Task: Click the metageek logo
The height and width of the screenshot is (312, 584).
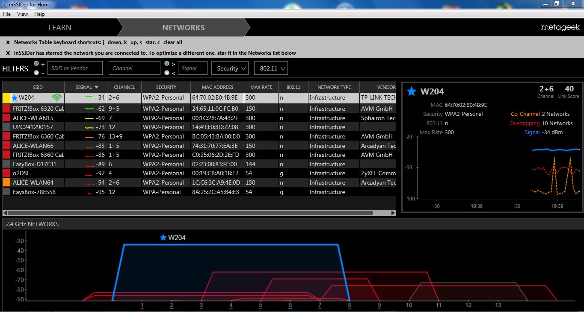Action: 560,27
